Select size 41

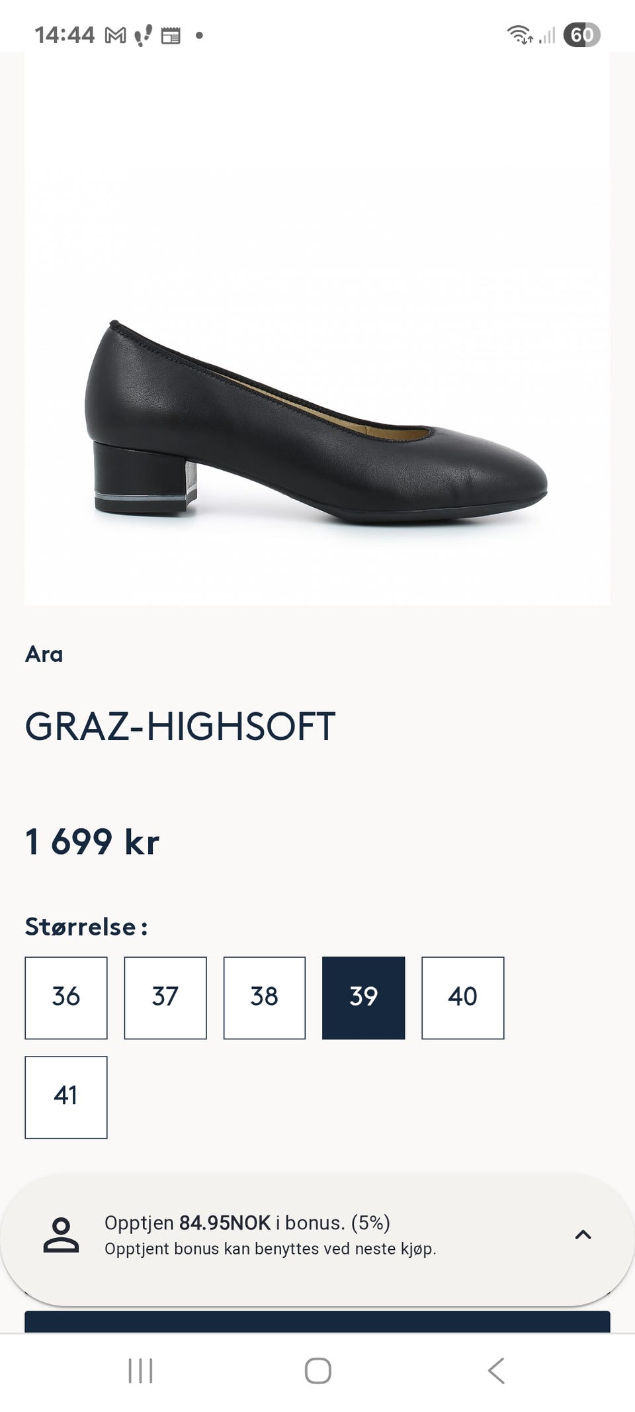point(65,1096)
